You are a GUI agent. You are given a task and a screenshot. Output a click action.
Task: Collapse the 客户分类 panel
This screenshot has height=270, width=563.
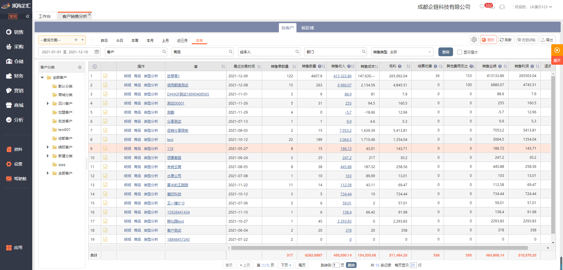(80, 67)
